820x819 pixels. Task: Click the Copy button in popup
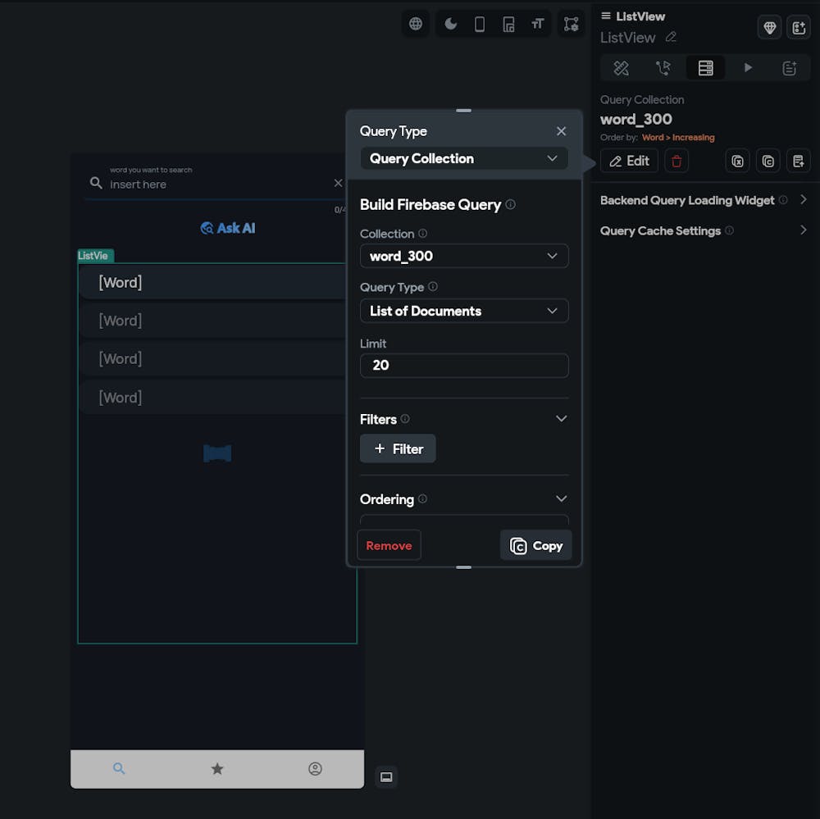[536, 545]
